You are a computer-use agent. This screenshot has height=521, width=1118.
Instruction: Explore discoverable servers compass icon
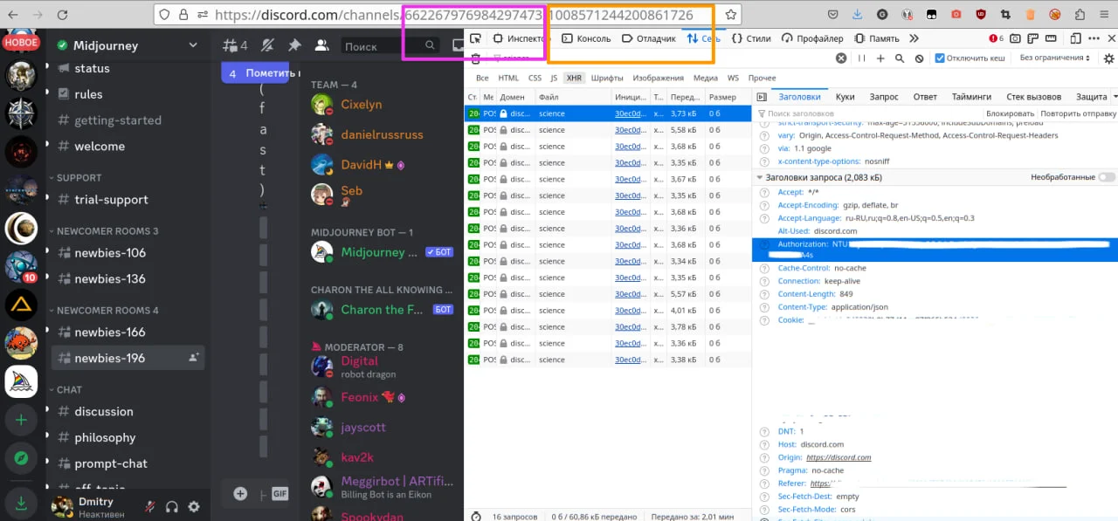coord(21,458)
